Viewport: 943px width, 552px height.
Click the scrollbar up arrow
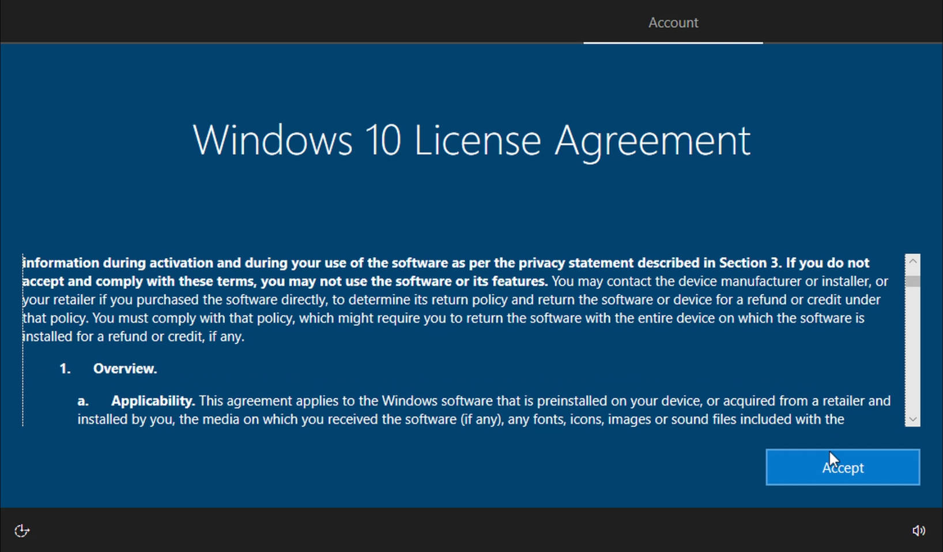point(912,261)
